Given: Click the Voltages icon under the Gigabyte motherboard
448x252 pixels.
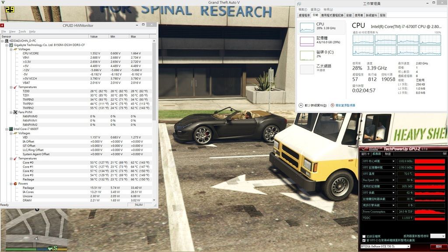Looking at the screenshot, I should coord(15,49).
